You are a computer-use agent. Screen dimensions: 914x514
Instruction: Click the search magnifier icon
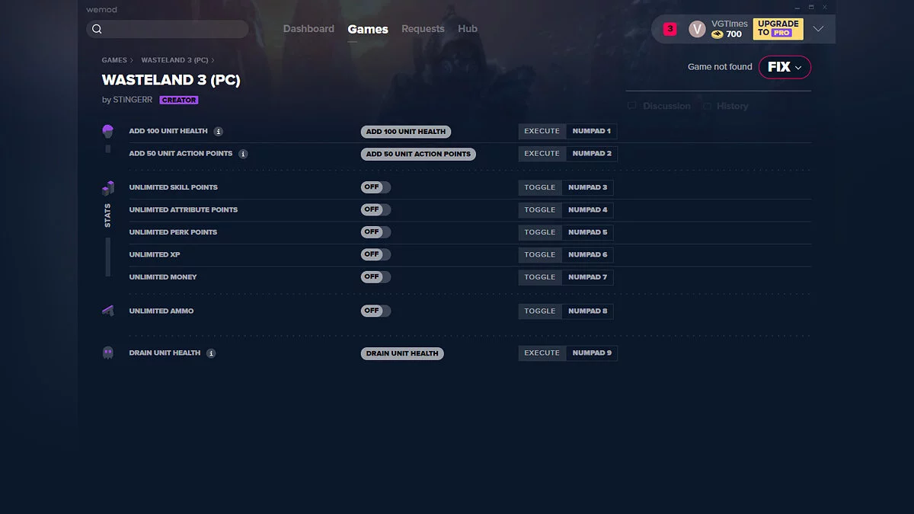point(97,30)
